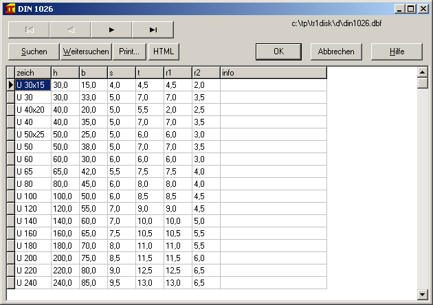Select the U 50x25 profile cell
Screen dimensions: 433x305
point(32,134)
